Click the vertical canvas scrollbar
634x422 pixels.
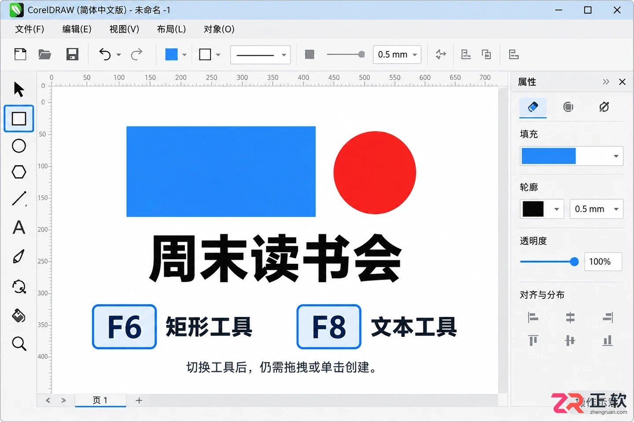503,240
